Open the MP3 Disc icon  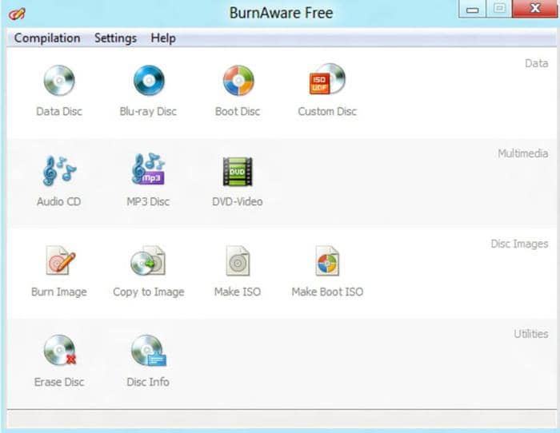tap(148, 169)
